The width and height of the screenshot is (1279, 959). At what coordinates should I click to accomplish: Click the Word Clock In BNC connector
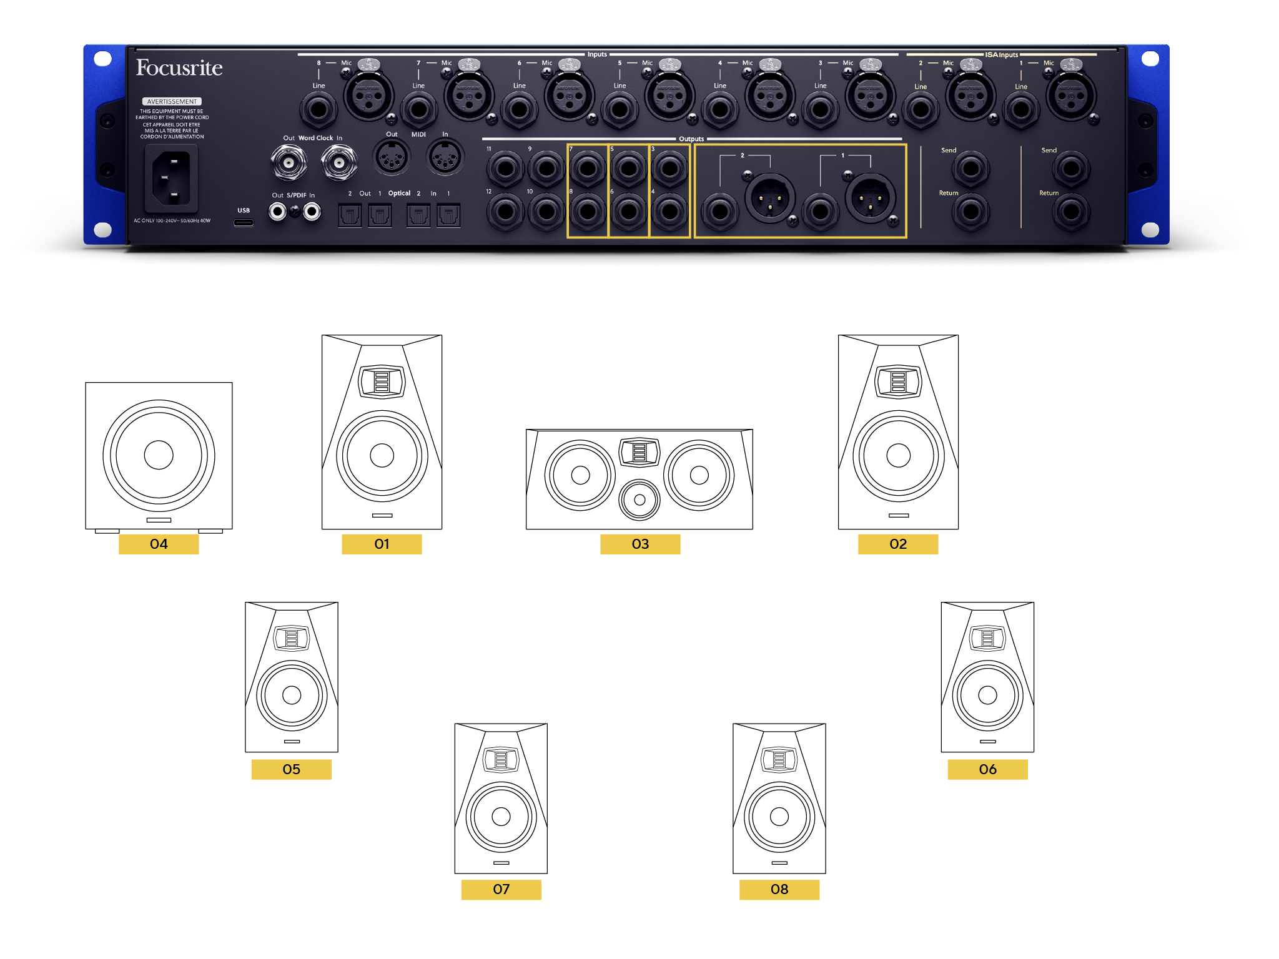339,163
